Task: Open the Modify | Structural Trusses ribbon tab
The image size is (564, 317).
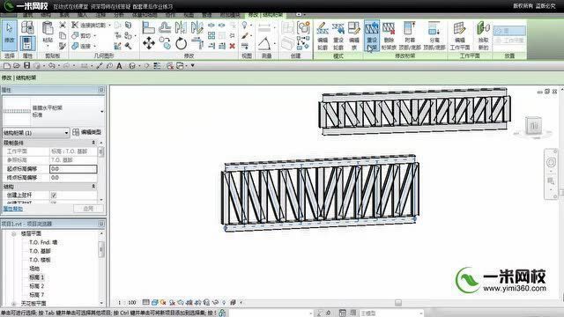Action: tap(265, 15)
